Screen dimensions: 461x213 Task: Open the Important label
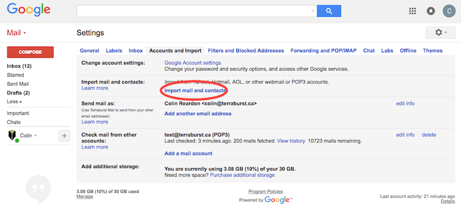click(18, 113)
